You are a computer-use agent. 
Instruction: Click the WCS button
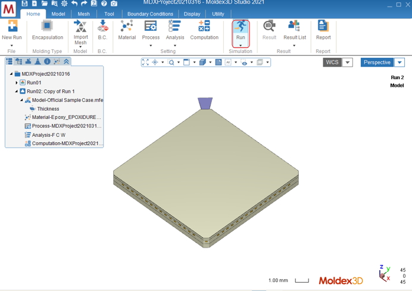click(x=332, y=62)
